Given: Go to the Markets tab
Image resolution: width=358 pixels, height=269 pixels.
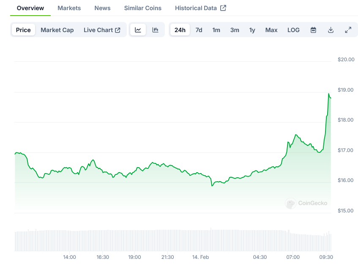Looking at the screenshot, I should point(69,8).
